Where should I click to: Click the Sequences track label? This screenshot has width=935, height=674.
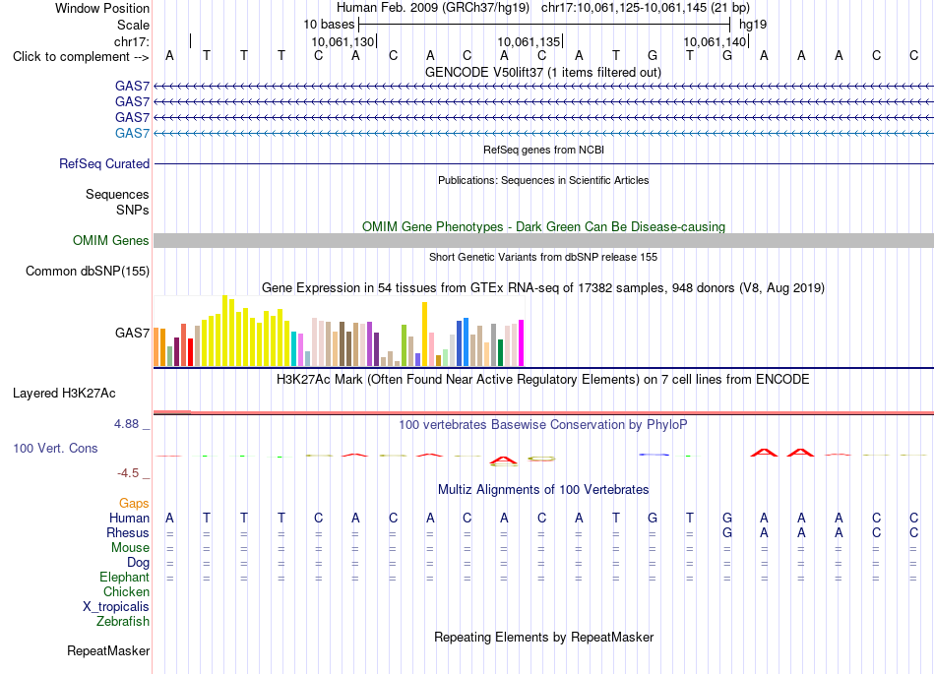(117, 194)
